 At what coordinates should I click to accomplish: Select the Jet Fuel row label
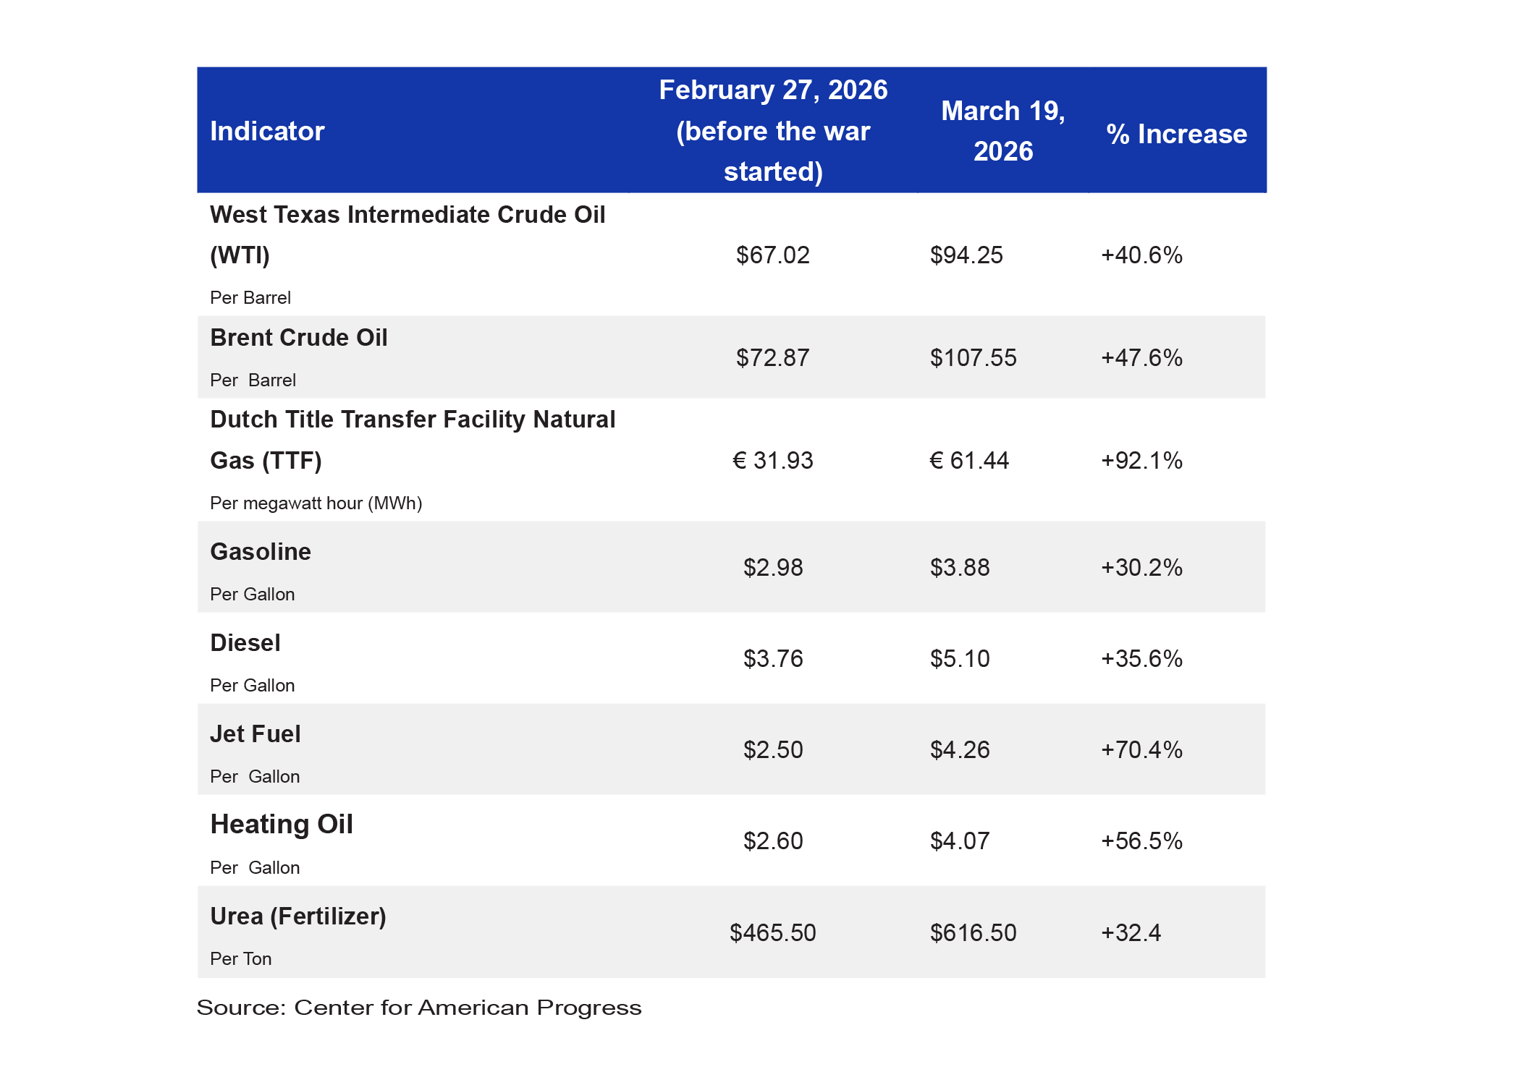(x=256, y=733)
